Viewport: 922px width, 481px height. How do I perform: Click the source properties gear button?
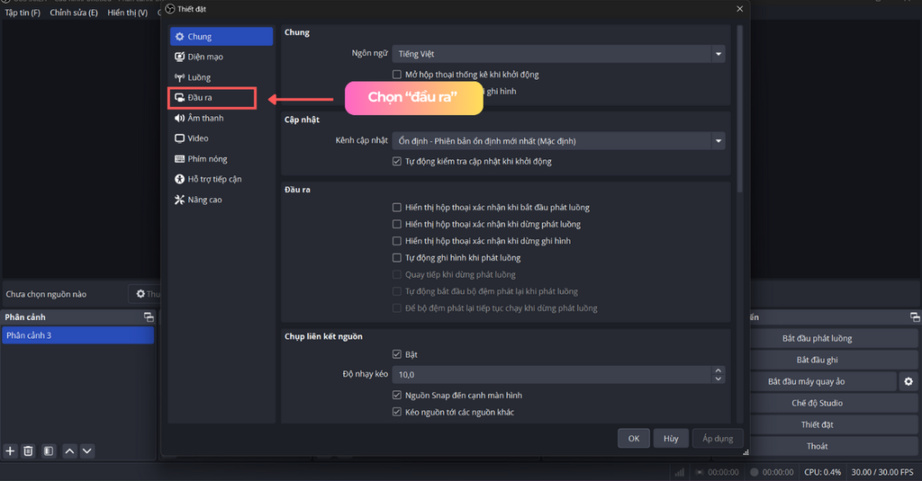(145, 294)
